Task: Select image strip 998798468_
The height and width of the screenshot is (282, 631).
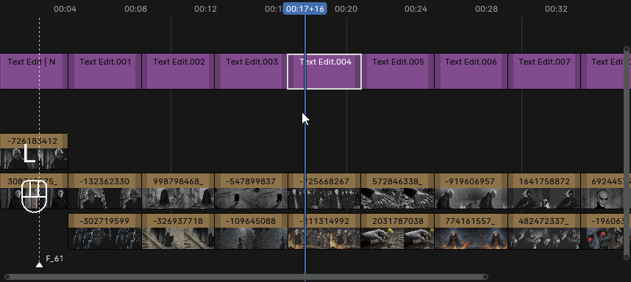Action: pyautogui.click(x=178, y=191)
